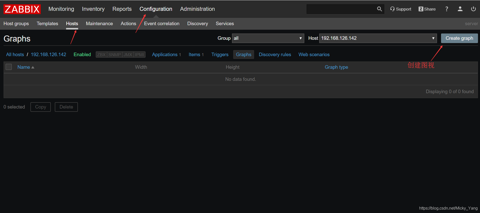This screenshot has height=213, width=480.
Task: Open Discovery submenu item
Action: [x=198, y=24]
